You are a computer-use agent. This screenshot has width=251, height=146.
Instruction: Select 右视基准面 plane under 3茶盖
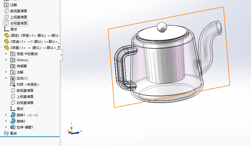click(22, 103)
